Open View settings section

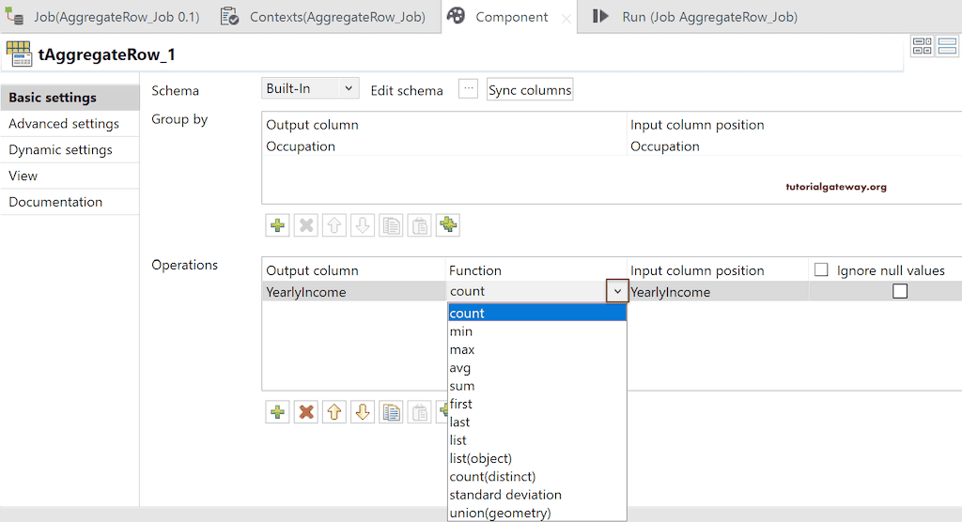pyautogui.click(x=70, y=176)
